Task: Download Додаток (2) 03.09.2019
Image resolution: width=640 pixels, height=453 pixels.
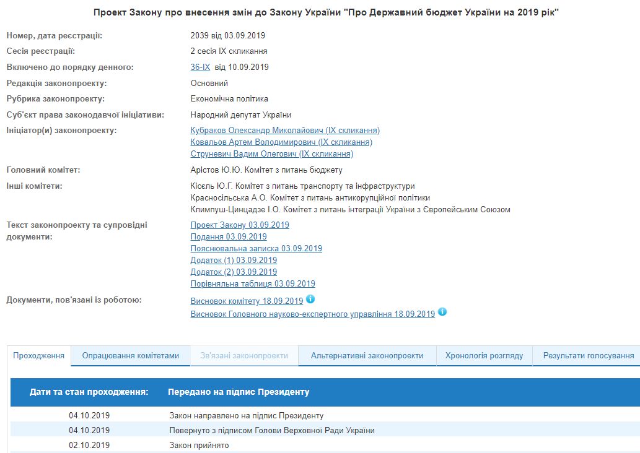Action: click(x=234, y=272)
